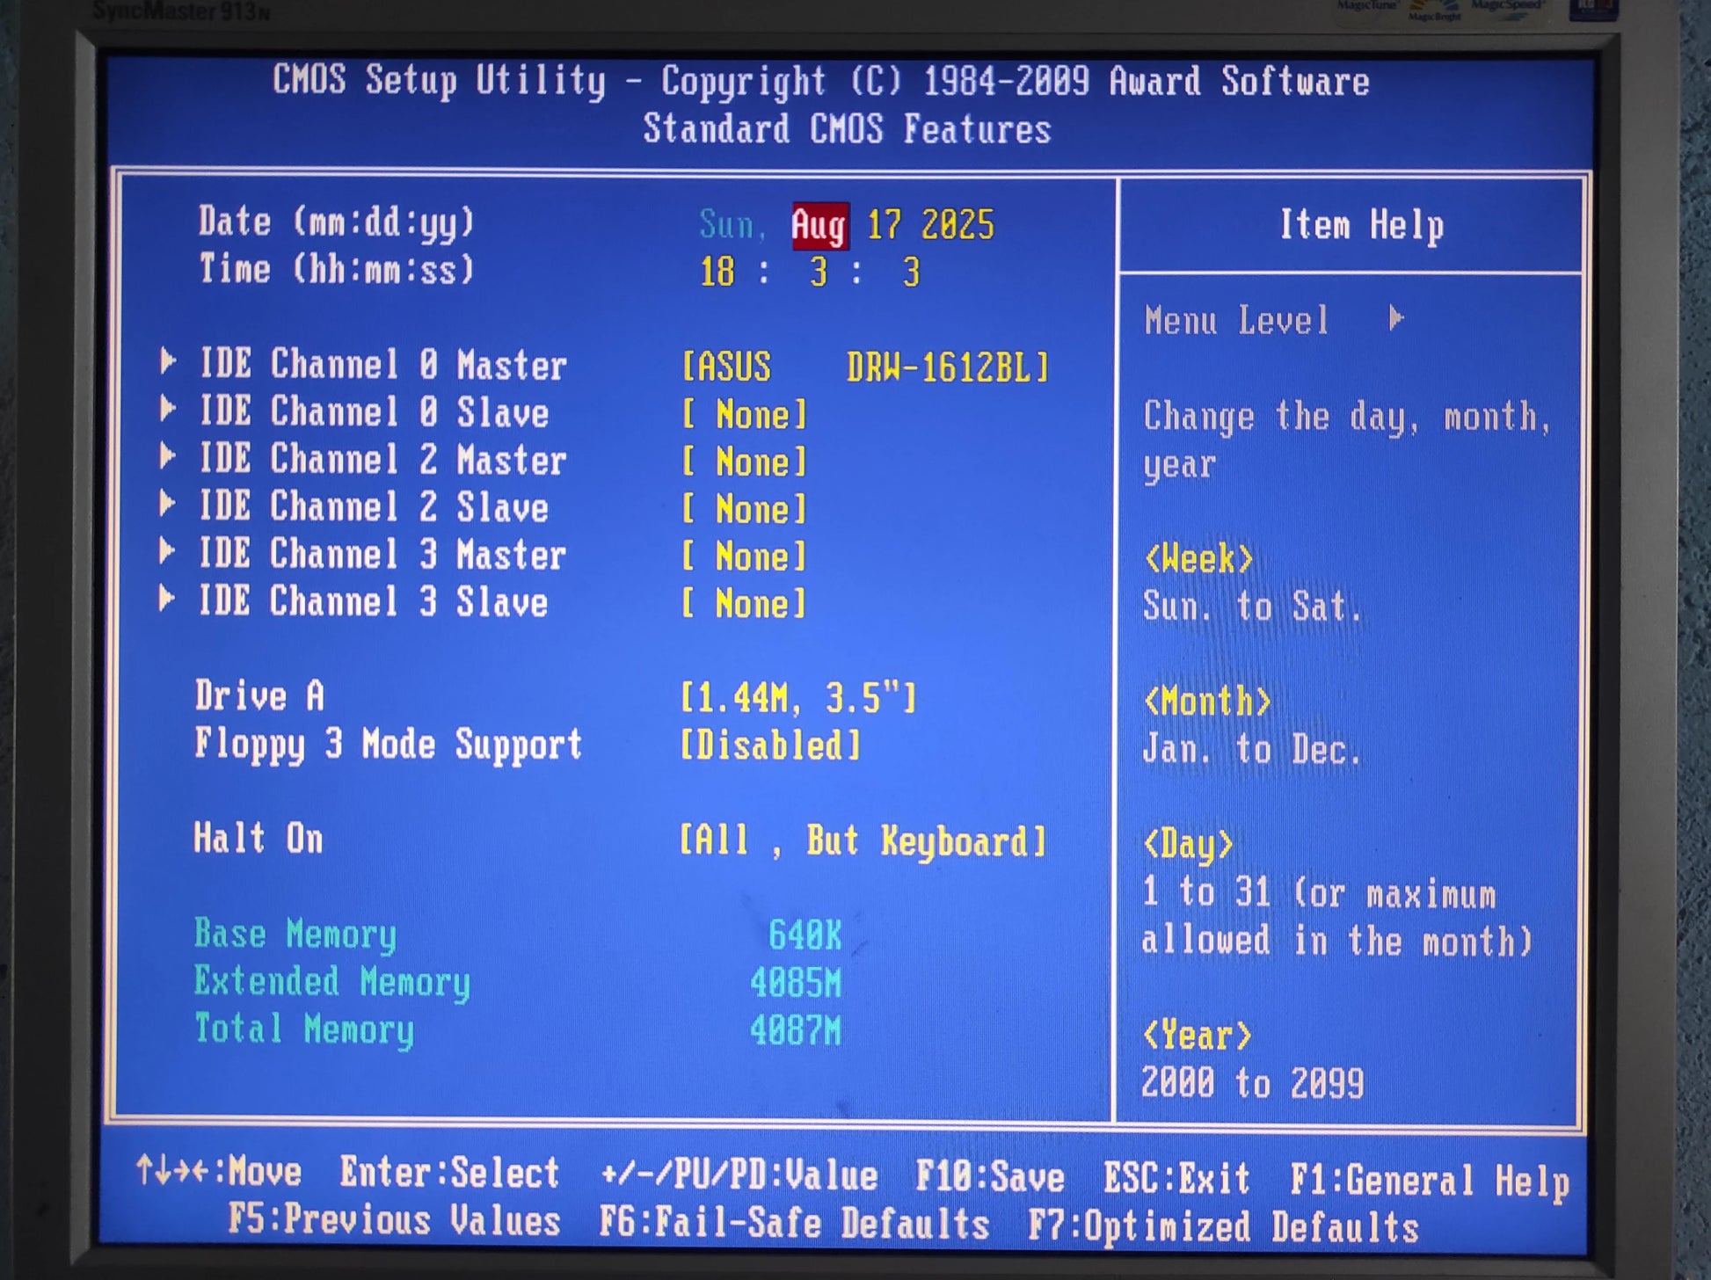Select None value for Channel 3 Master

pos(745,556)
